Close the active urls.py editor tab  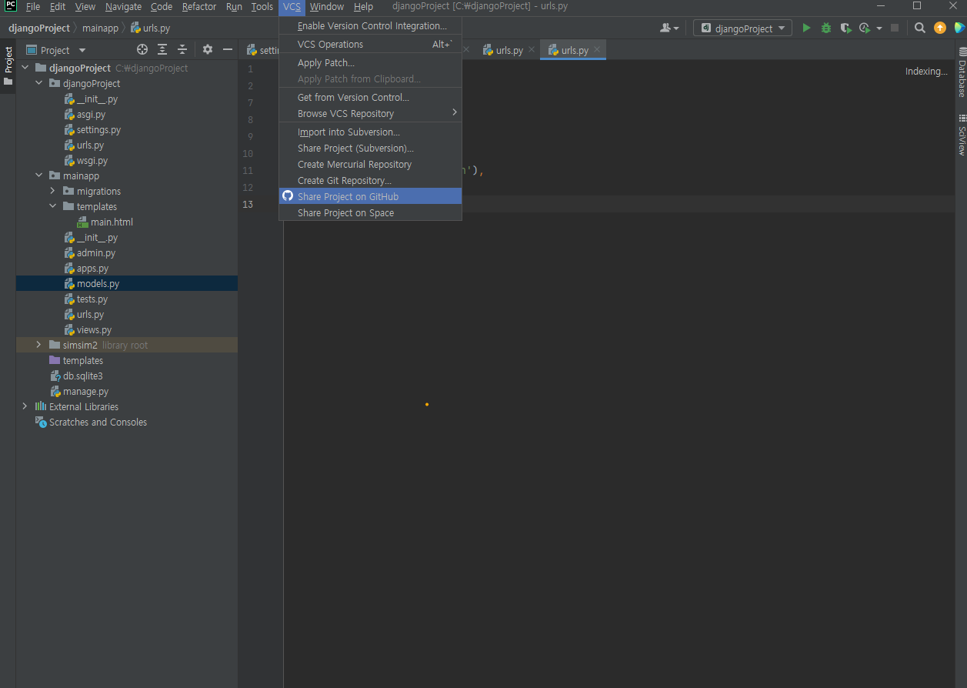tap(597, 50)
